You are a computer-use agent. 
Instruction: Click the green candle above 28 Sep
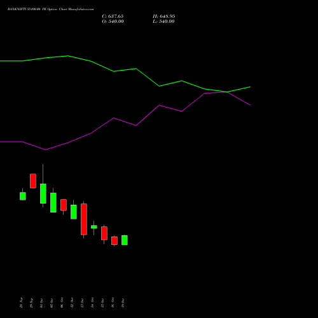coord(23,196)
